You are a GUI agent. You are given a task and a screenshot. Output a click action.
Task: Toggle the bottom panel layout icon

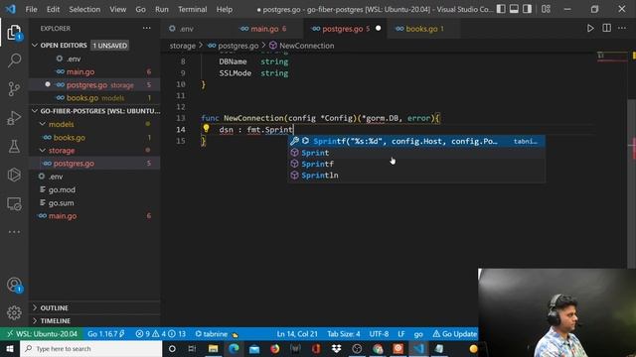pos(514,9)
